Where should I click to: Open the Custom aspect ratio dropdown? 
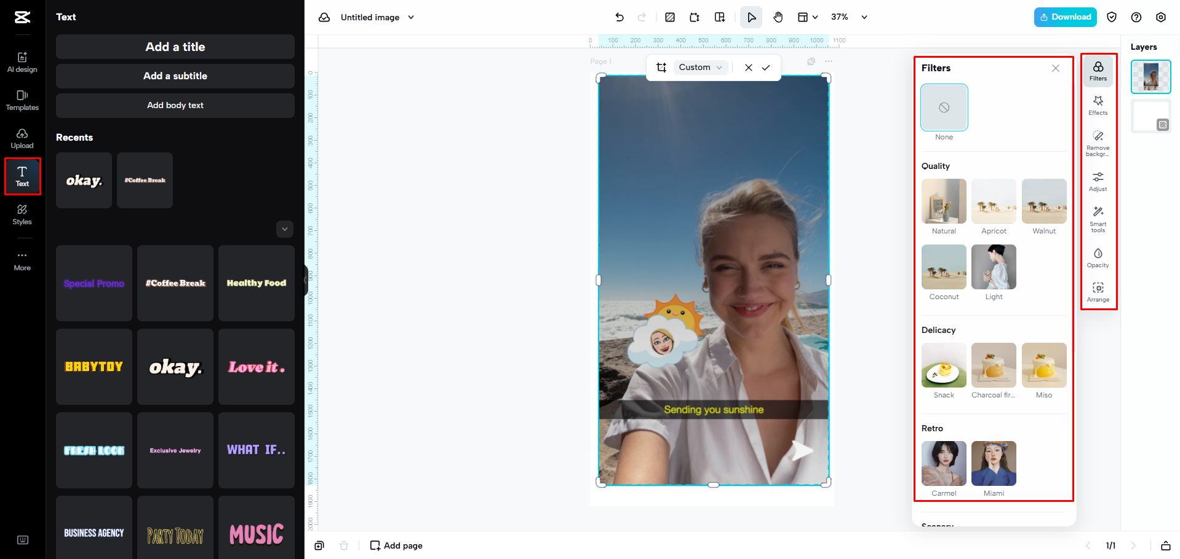coord(700,68)
